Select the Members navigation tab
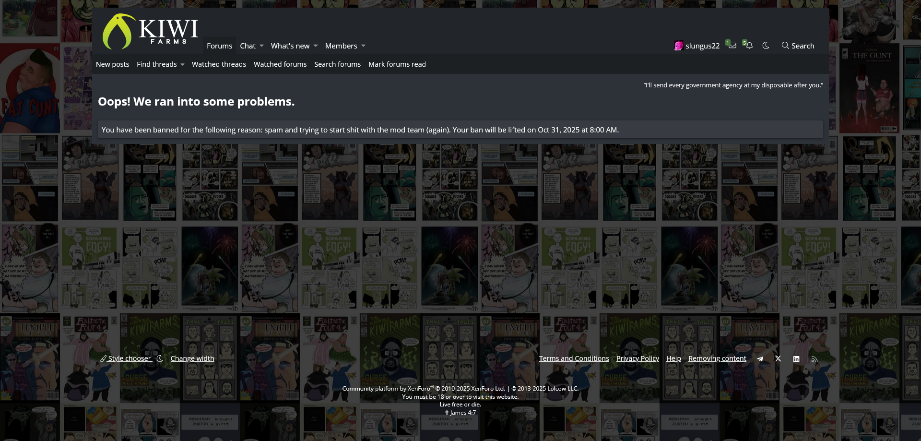This screenshot has height=441, width=921. click(x=341, y=46)
